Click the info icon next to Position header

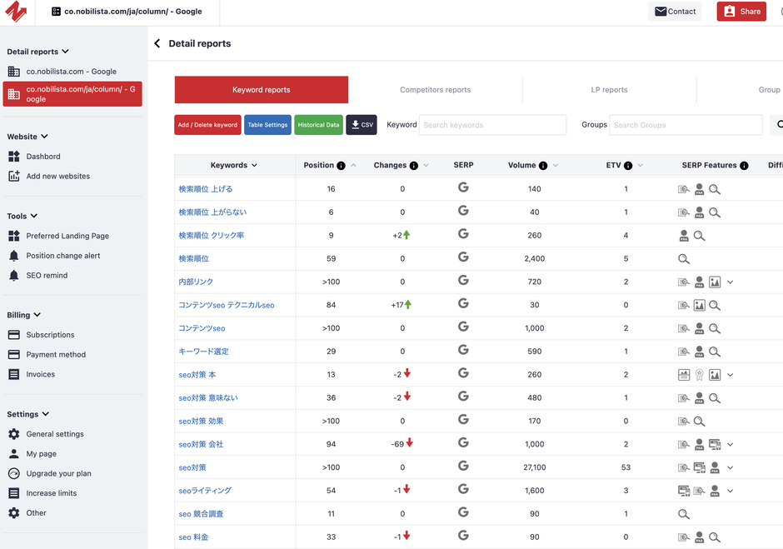[342, 166]
